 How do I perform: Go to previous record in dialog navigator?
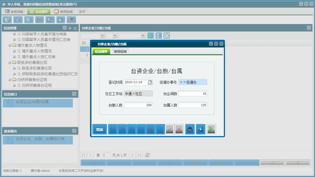click(x=122, y=129)
